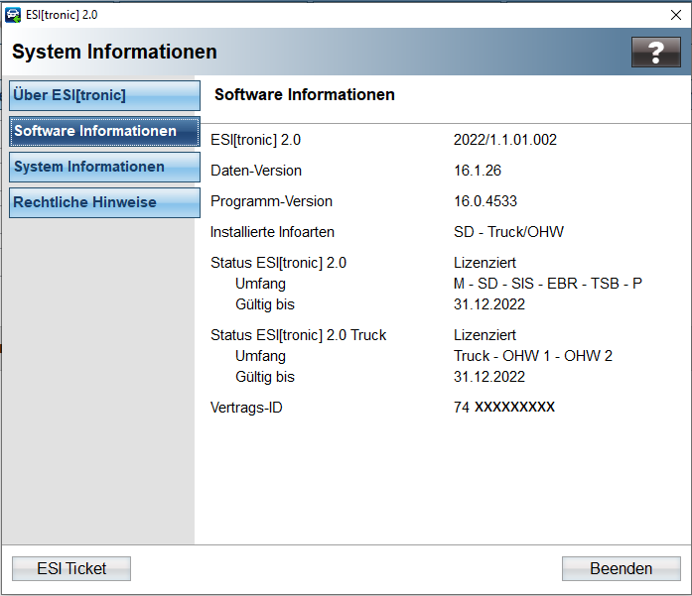Viewport: 692px width, 596px height.
Task: Show the Rechtliche Hinweise section
Action: [x=104, y=202]
